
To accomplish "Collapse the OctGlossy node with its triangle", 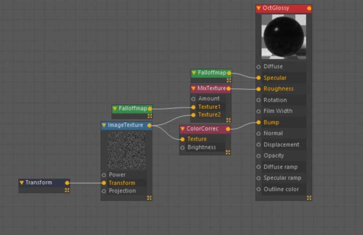I will pos(258,8).
